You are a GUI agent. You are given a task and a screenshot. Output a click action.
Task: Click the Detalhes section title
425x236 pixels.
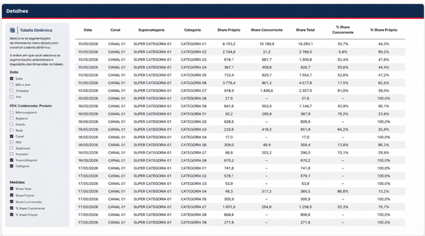(x=17, y=11)
